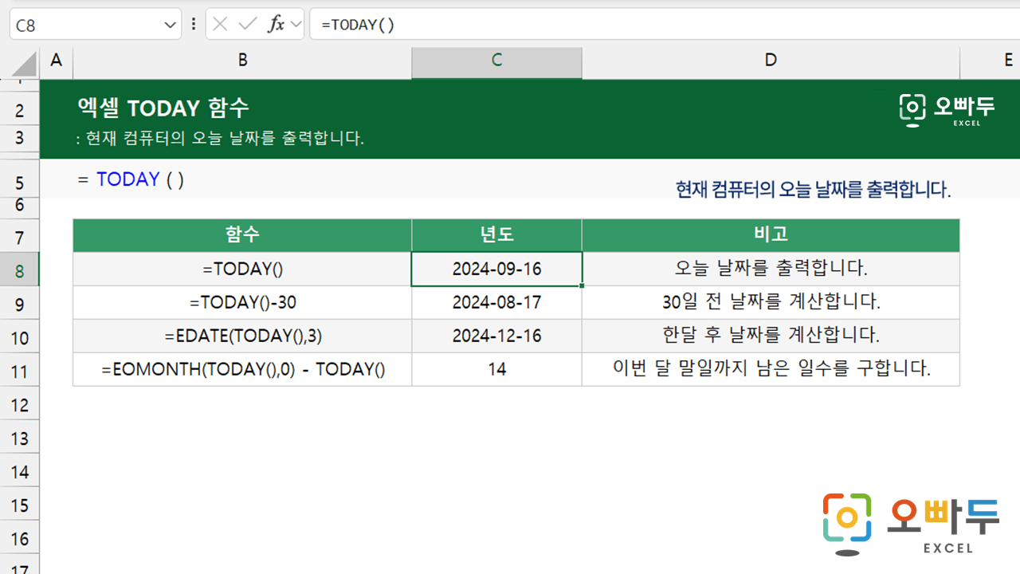Select row 11 header

19,372
